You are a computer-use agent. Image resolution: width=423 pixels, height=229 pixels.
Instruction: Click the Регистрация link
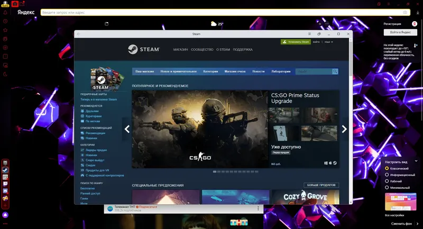(392, 24)
